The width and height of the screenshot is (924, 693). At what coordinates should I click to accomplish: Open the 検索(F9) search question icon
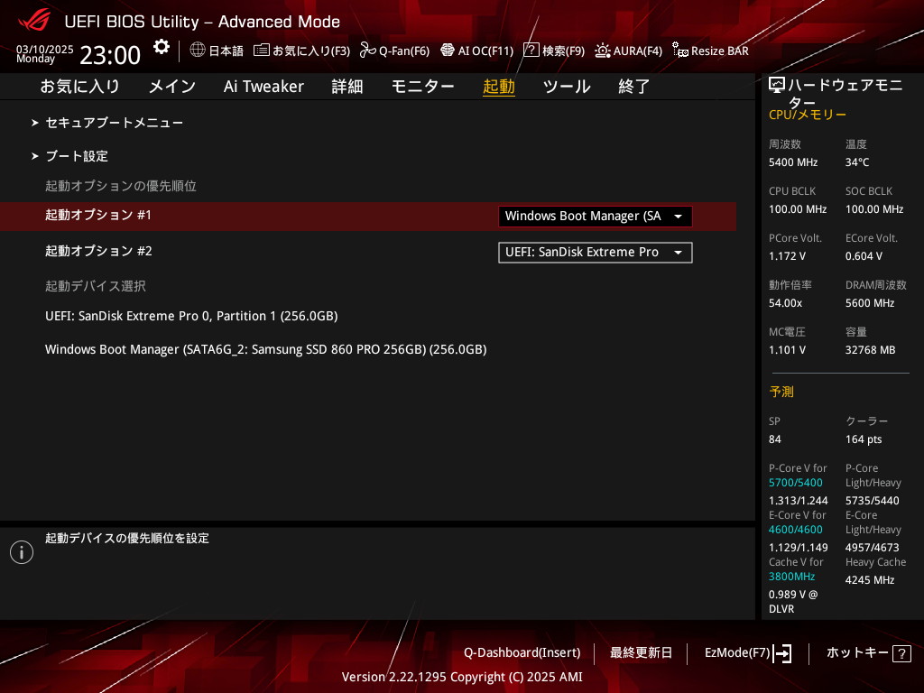point(531,51)
